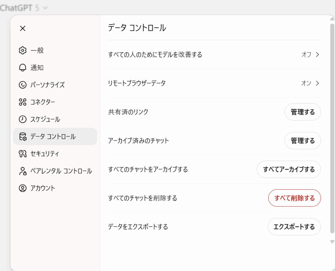This screenshot has width=335, height=271.
Task: Click the scrollbar down arrow in settings
Action: (x=332, y=242)
